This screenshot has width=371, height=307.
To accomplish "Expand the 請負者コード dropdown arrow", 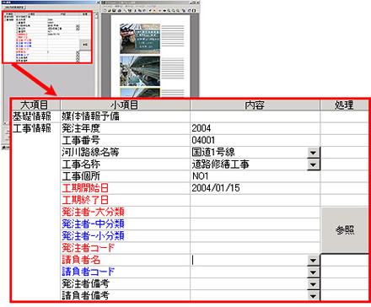I will coord(313,272).
